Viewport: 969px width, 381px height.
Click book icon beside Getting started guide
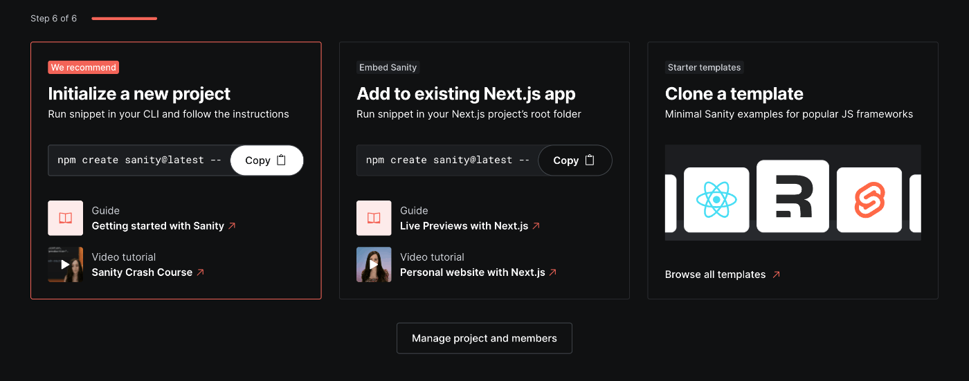66,218
